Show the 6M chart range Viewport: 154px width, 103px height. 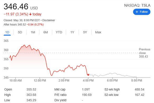point(46,32)
